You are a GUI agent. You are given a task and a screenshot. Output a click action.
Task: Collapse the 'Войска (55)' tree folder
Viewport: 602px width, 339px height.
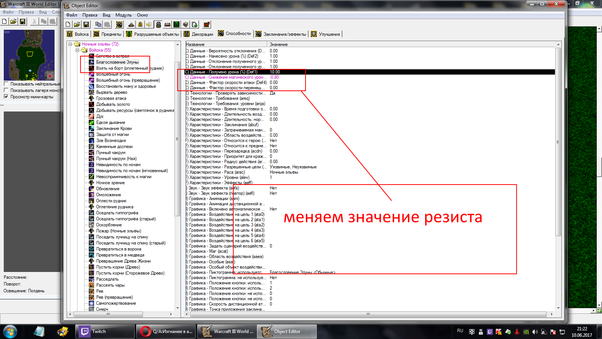pos(78,50)
